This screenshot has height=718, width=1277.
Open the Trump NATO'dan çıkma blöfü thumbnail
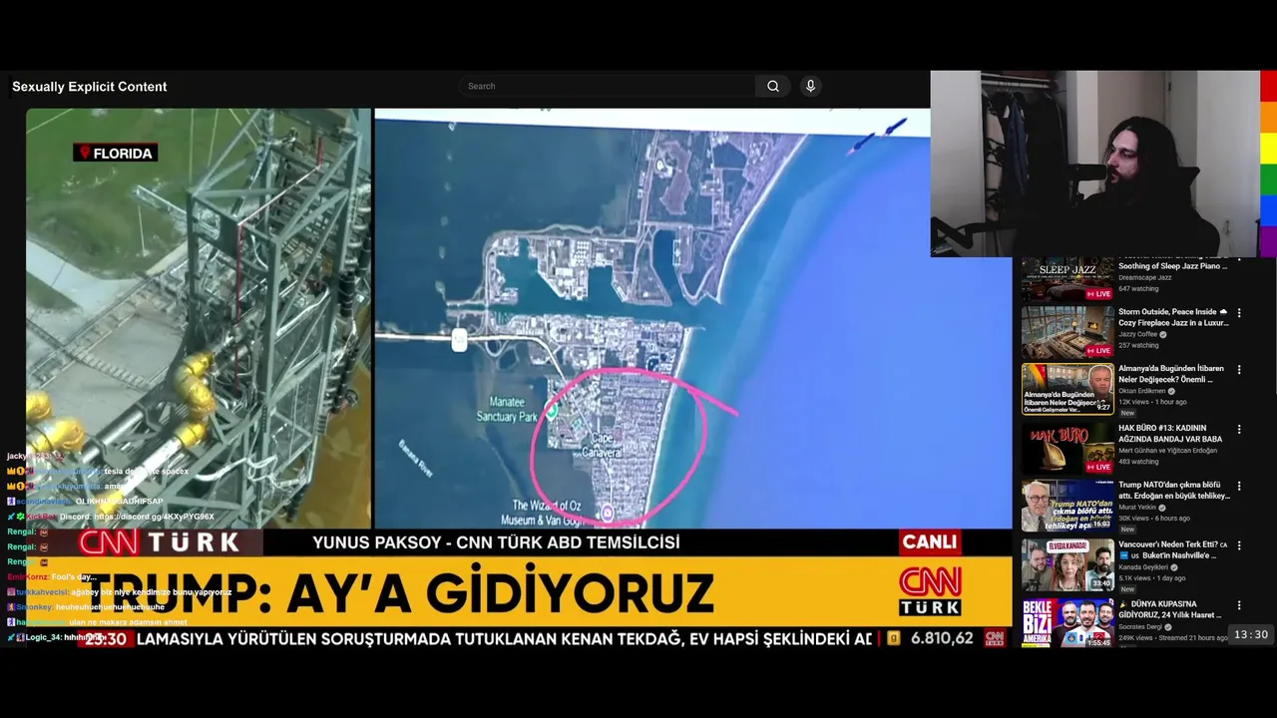[x=1067, y=506]
